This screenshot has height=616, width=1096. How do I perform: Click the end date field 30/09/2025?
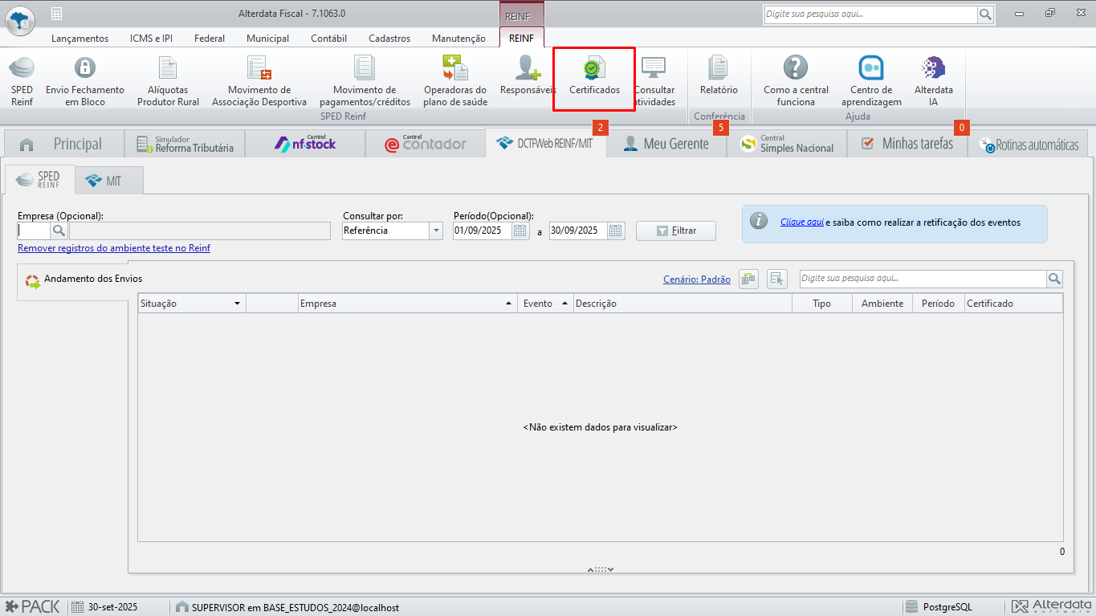point(578,230)
